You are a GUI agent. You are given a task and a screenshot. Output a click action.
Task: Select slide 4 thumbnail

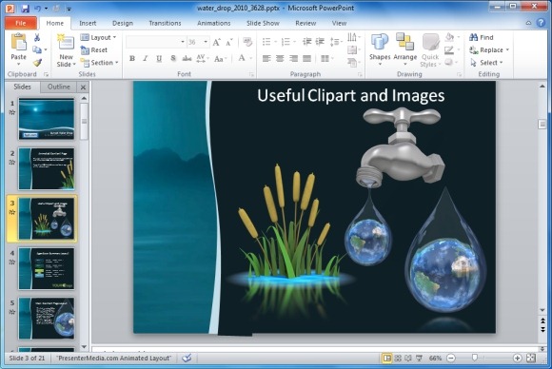[x=47, y=269]
